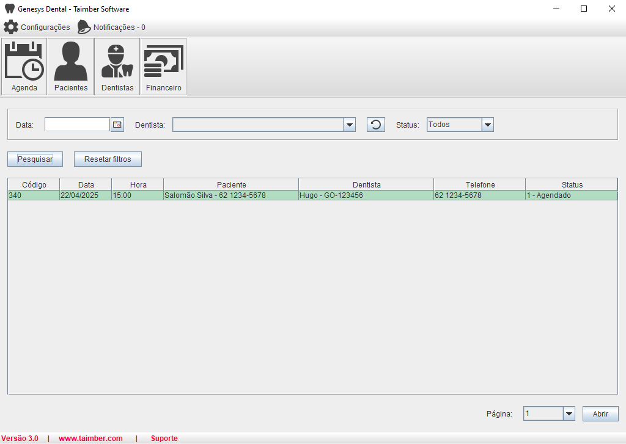Click the Pesquisar button
This screenshot has height=444, width=626.
[35, 159]
